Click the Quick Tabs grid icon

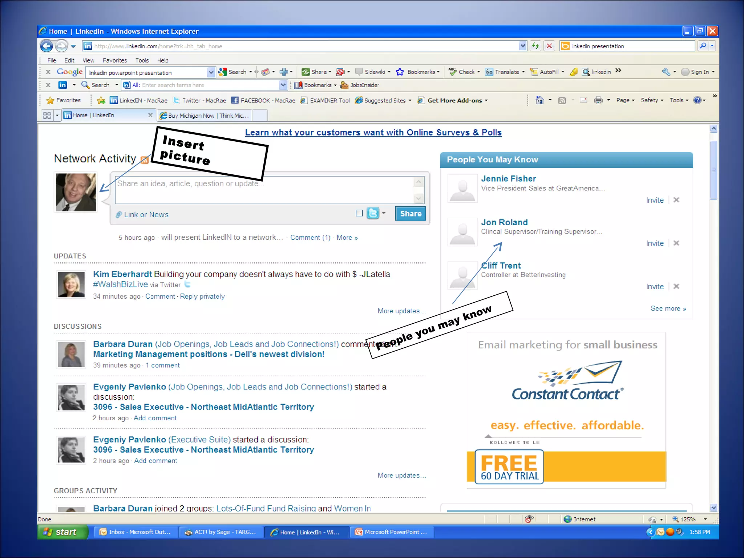pyautogui.click(x=47, y=116)
